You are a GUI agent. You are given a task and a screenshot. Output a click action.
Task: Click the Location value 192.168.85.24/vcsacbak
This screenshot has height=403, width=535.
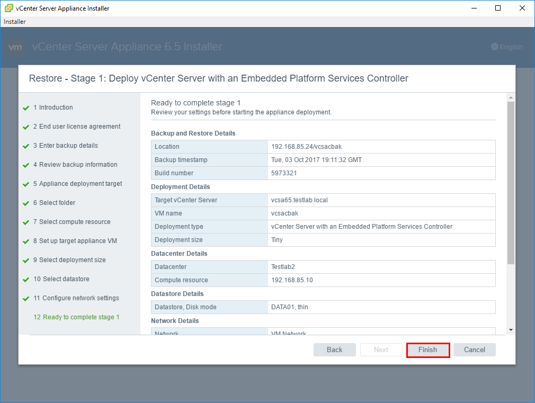point(306,147)
